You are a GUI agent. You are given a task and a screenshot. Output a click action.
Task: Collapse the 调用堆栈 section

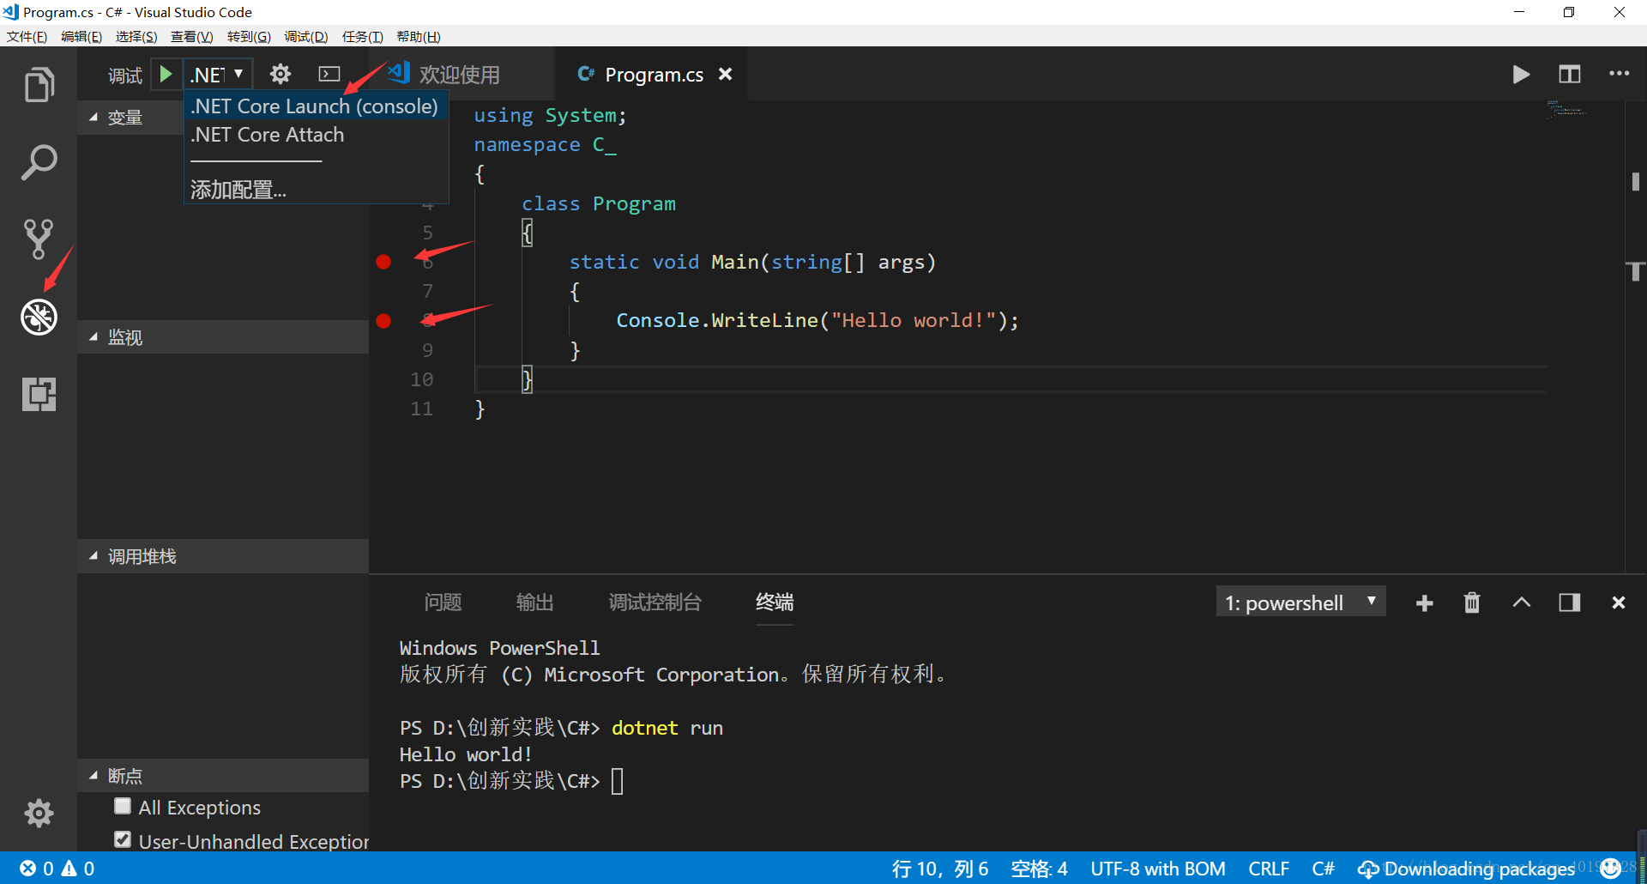[x=223, y=556]
